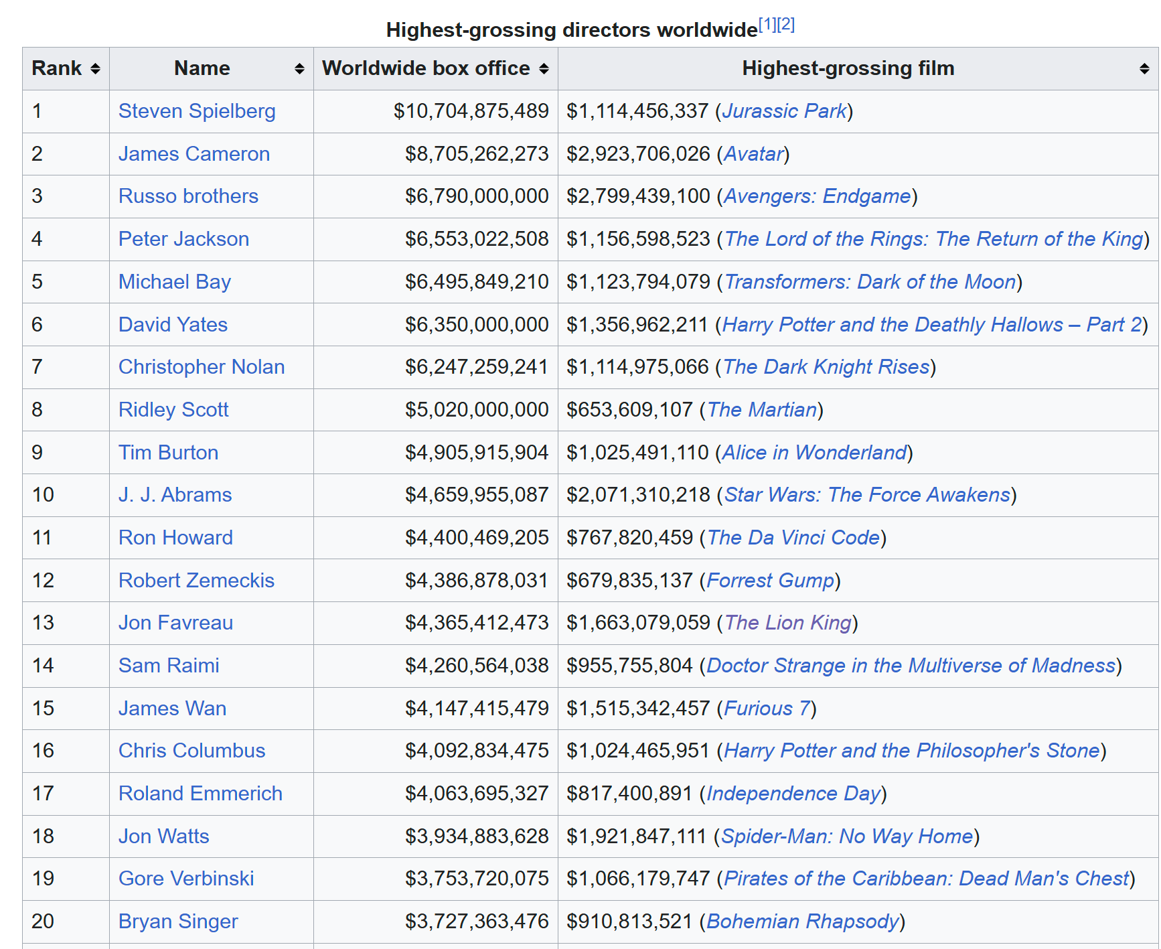Select the $8,705,262,273 cell

point(436,154)
